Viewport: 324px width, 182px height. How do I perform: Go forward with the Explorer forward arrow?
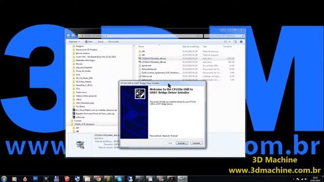[x=73, y=36]
